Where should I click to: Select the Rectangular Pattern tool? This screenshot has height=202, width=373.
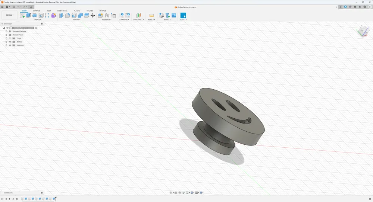47,15
